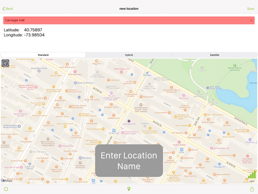Click the Longitude -73.98504 value
The image size is (258, 194).
34,35
